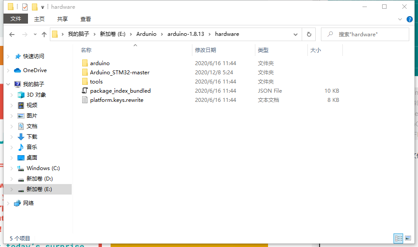Select 快速访问 in navigation pane
This screenshot has height=247, width=418.
[x=34, y=56]
